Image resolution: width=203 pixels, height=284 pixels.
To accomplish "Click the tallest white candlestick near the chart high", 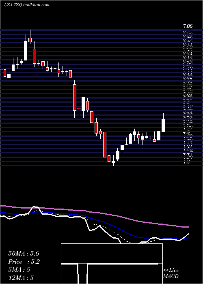I will [26, 47].
